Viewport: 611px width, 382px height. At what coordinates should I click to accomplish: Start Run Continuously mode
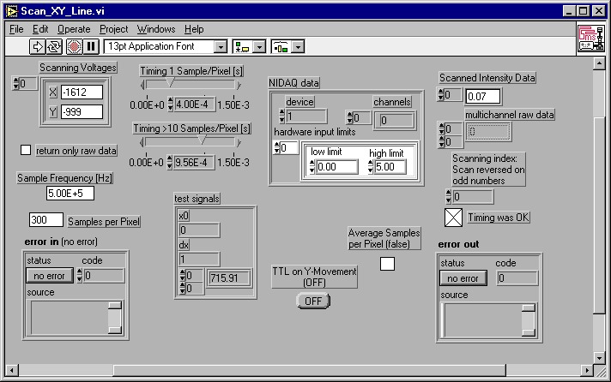click(54, 46)
